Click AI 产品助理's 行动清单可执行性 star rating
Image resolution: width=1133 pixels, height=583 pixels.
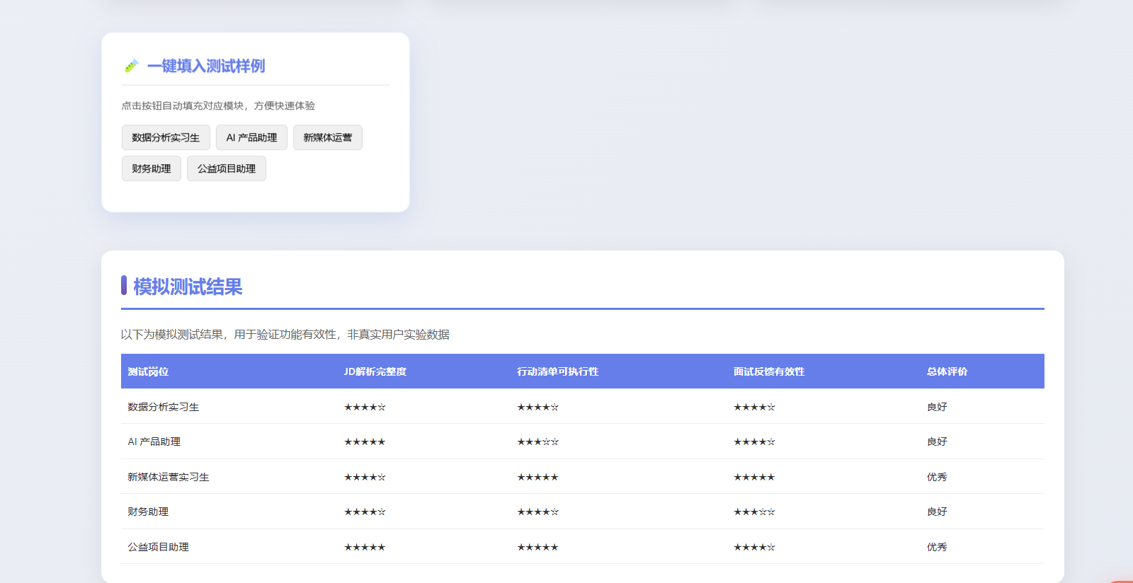[537, 441]
